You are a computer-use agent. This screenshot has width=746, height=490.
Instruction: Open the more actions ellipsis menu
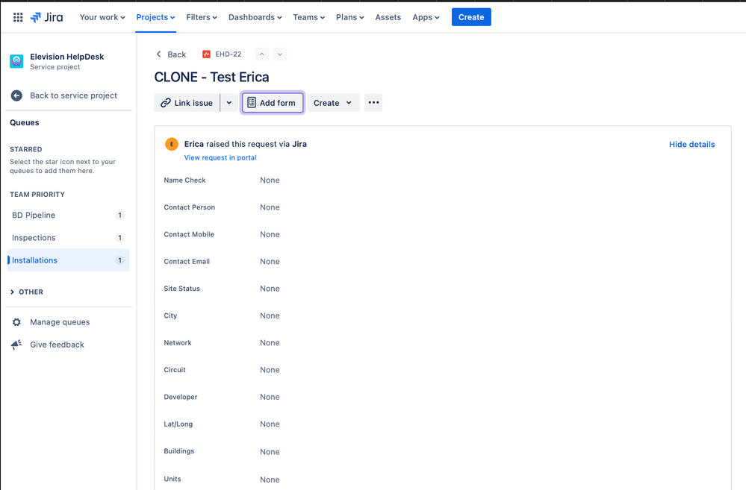(373, 103)
